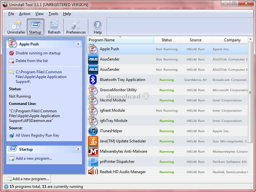Image resolution: width=256 pixels, height=192 pixels.
Task: Click the add icon in the bottom Add a new program button
Action: pyautogui.click(x=9, y=179)
